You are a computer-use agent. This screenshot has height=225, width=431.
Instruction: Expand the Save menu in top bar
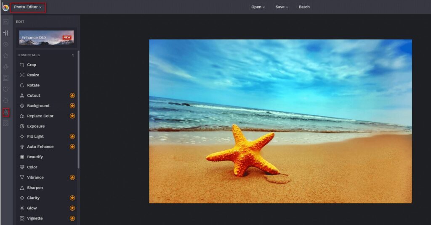(x=282, y=7)
